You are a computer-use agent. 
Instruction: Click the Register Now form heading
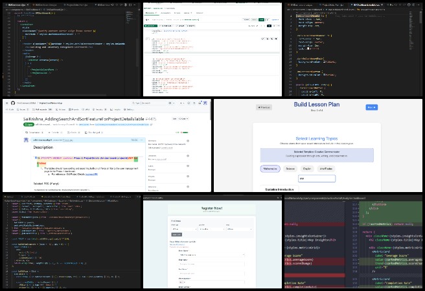[x=211, y=209]
